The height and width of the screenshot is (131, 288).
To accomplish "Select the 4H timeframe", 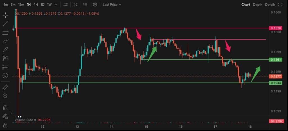I will [36, 4].
